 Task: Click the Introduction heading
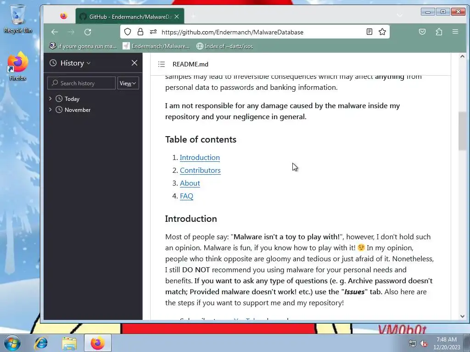(x=191, y=219)
